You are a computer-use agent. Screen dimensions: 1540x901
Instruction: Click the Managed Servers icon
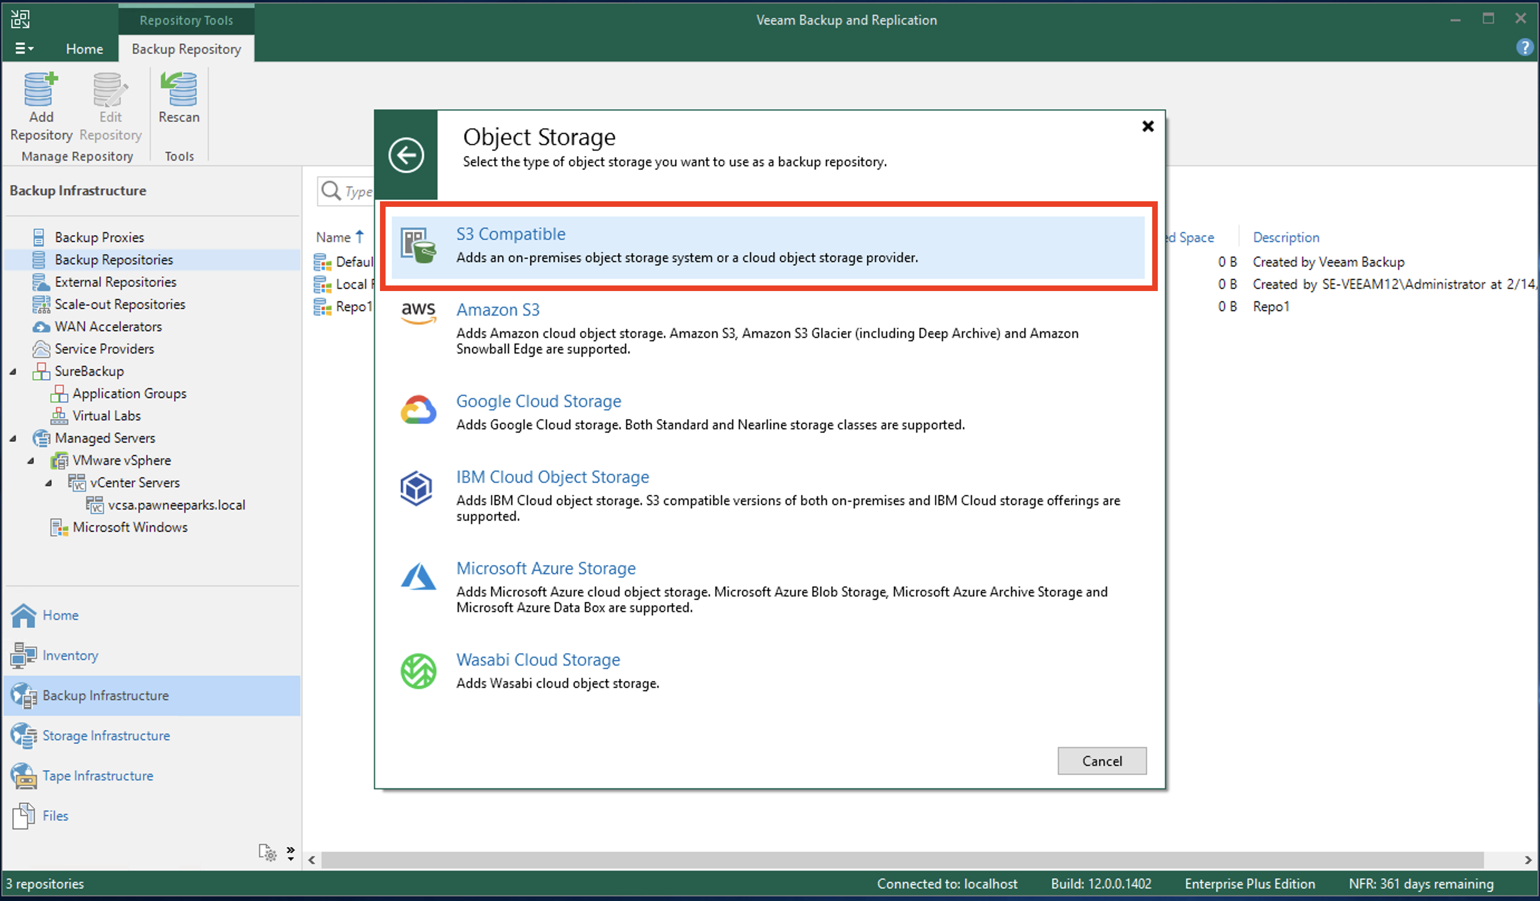[41, 438]
